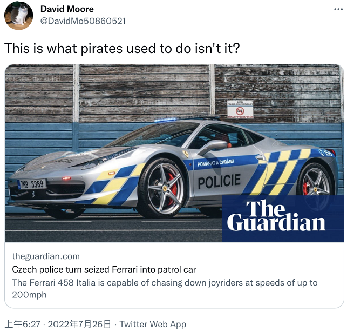Open the Twitter Web App source label

tap(153, 324)
